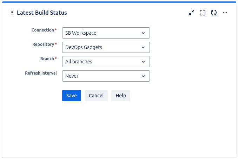238x159 pixels.
Task: Click the Latest Build Status title
Action: point(42,13)
